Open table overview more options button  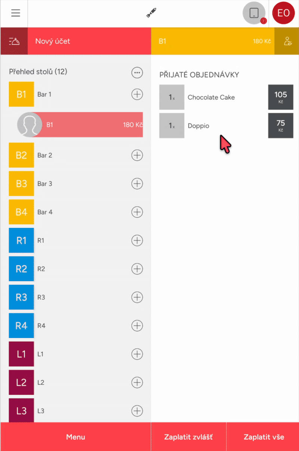137,72
